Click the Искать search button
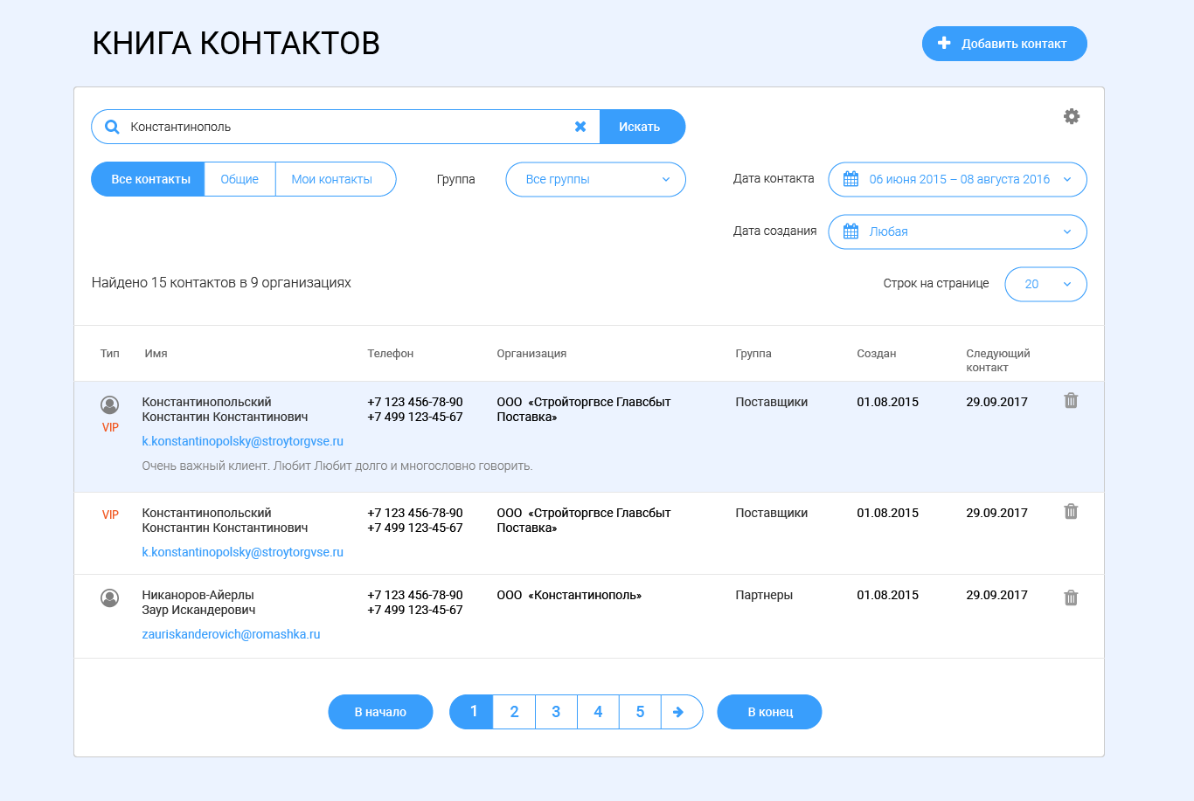 [x=641, y=127]
